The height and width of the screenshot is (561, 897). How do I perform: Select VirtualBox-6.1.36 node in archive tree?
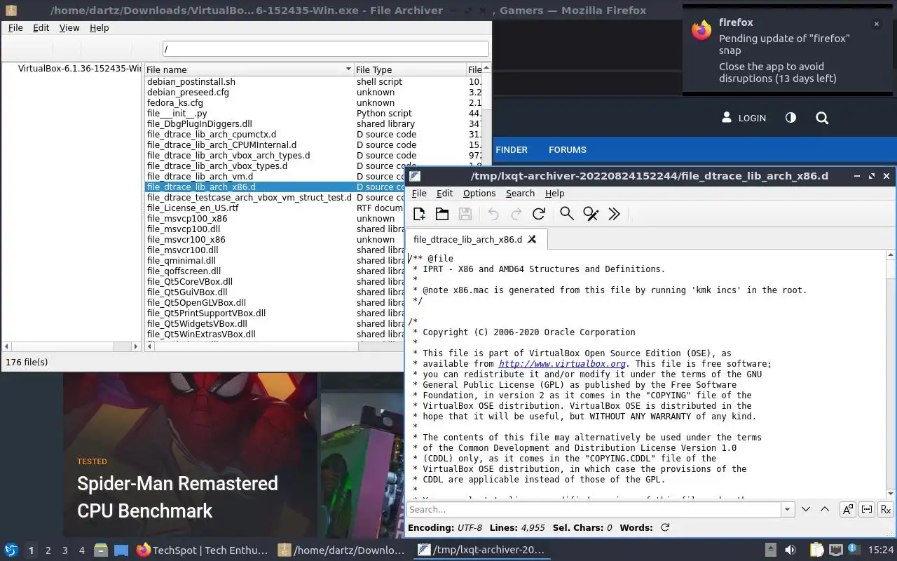click(78, 69)
